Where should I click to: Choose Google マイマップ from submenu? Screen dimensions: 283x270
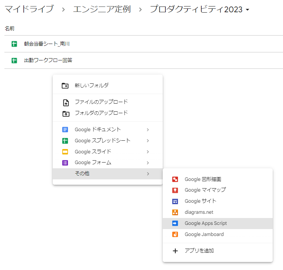[x=218, y=190]
